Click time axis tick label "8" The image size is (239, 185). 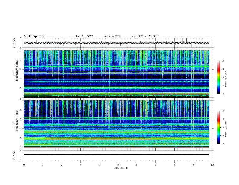pos(174,165)
